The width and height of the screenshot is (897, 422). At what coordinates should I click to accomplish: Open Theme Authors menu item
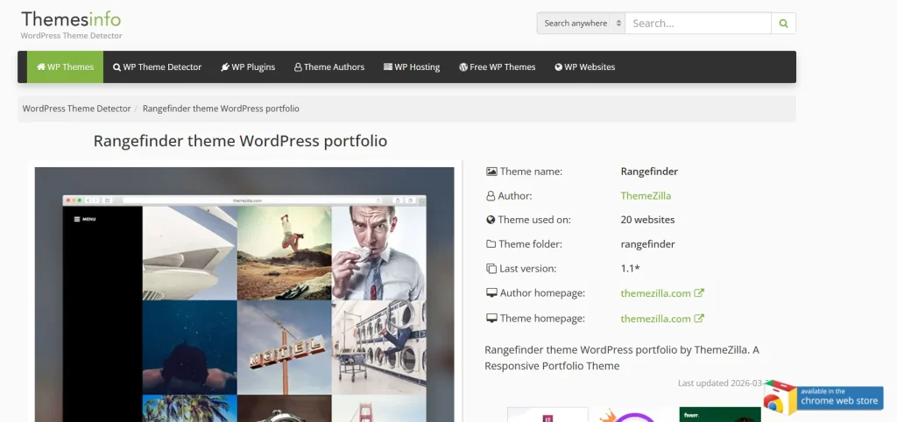(329, 67)
